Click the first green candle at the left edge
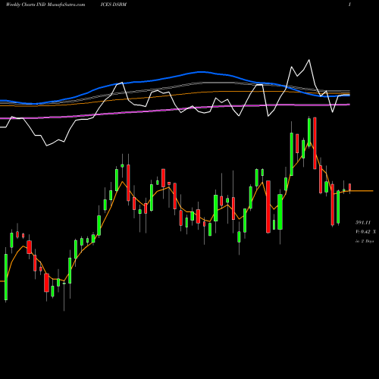 6,277
